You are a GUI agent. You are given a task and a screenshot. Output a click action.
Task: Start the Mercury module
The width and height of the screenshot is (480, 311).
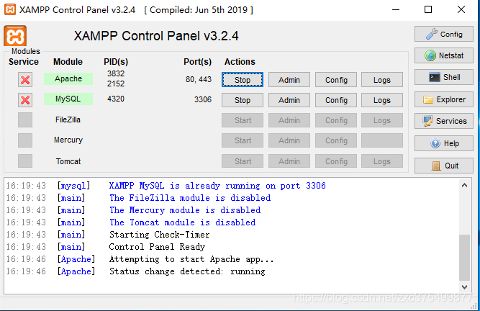pyautogui.click(x=243, y=140)
